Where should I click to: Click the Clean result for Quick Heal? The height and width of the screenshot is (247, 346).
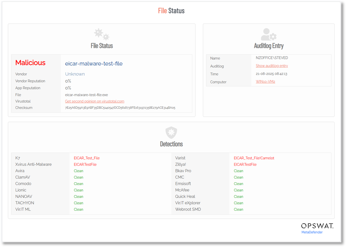[239, 196]
